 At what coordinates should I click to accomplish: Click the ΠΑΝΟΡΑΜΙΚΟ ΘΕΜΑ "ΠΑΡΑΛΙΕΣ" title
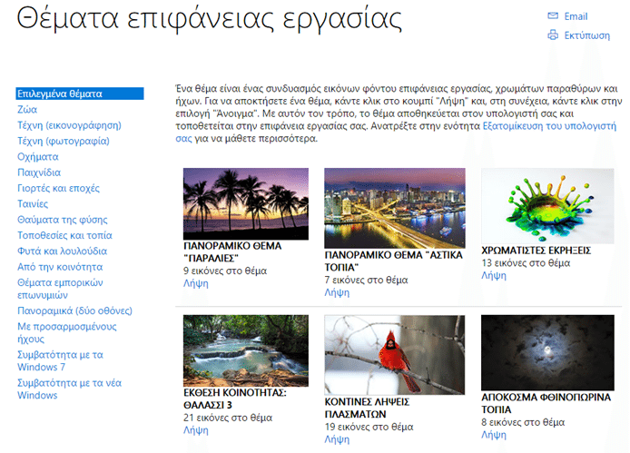coord(232,251)
